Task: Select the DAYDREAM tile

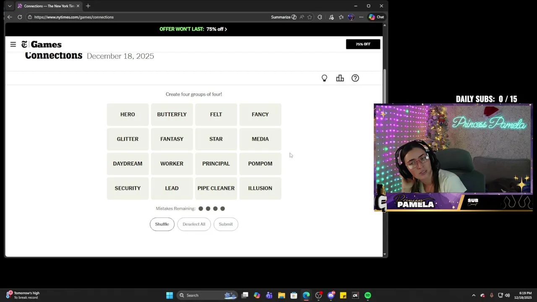Action: click(x=128, y=164)
